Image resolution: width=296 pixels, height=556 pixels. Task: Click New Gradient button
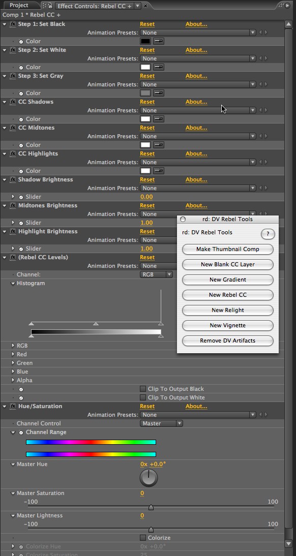point(227,280)
